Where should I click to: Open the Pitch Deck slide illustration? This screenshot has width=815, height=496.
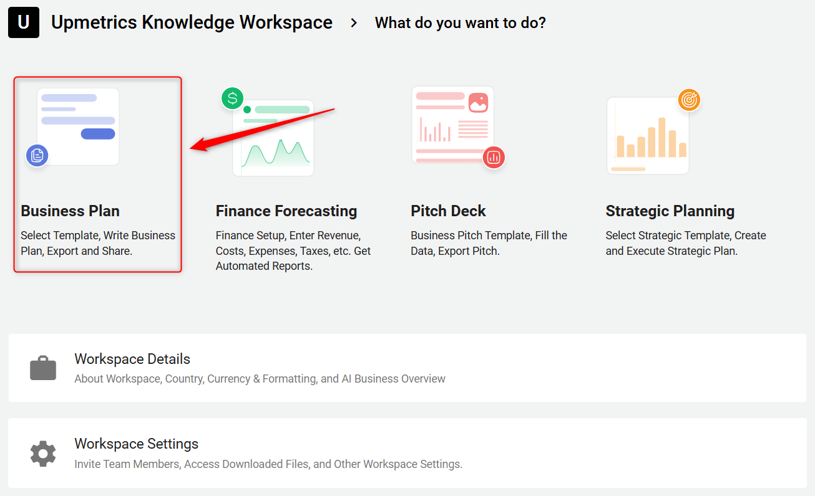point(453,125)
